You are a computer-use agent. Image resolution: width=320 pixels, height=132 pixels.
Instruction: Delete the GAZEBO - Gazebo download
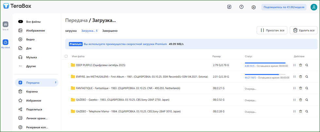300,100
